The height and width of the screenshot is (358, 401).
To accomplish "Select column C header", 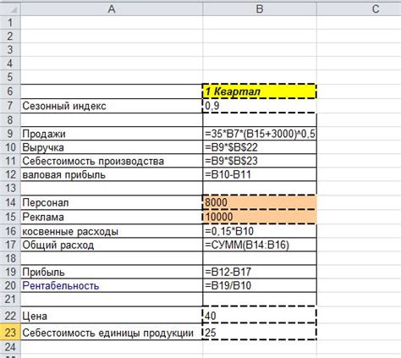I will pyautogui.click(x=359, y=9).
